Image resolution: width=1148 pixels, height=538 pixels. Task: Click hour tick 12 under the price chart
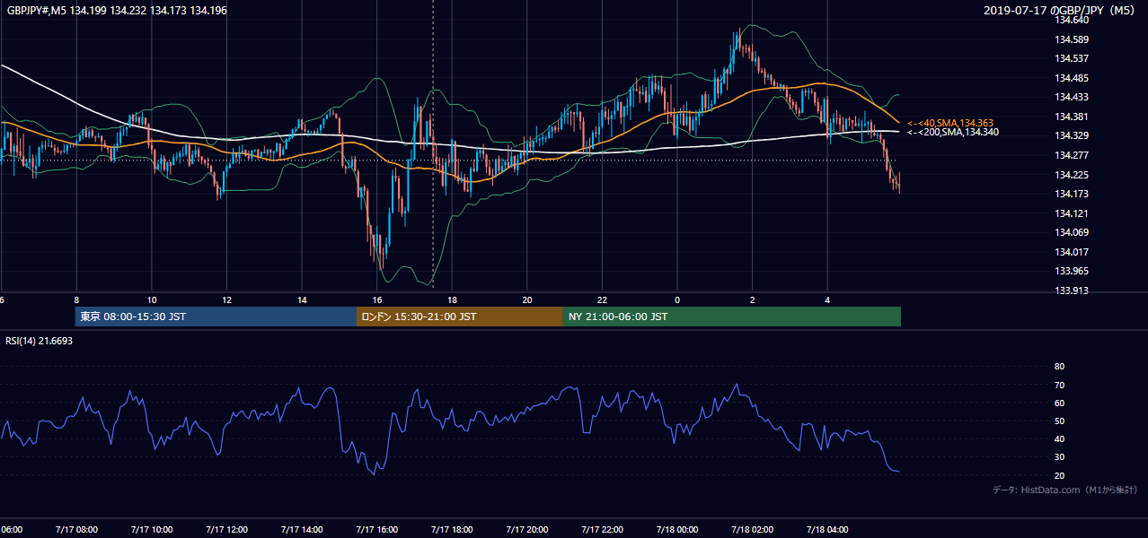(x=227, y=299)
